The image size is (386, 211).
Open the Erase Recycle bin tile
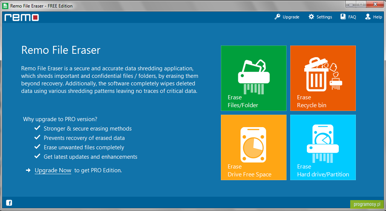pos(323,78)
